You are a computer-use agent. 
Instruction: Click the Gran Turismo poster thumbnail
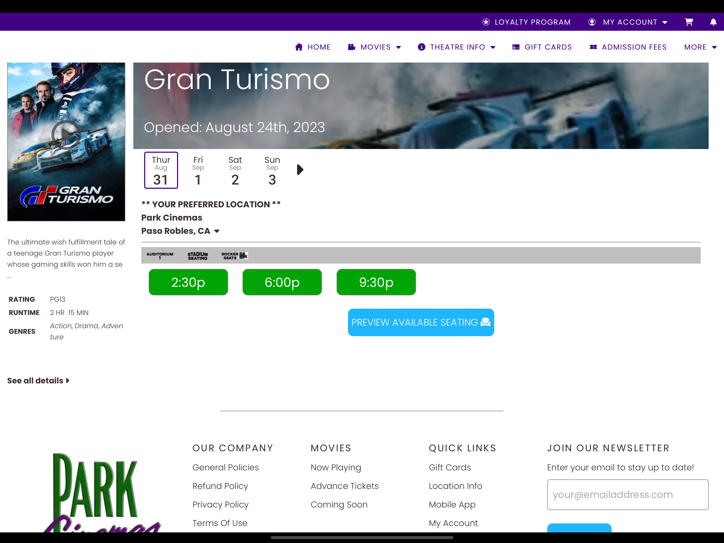(66, 142)
